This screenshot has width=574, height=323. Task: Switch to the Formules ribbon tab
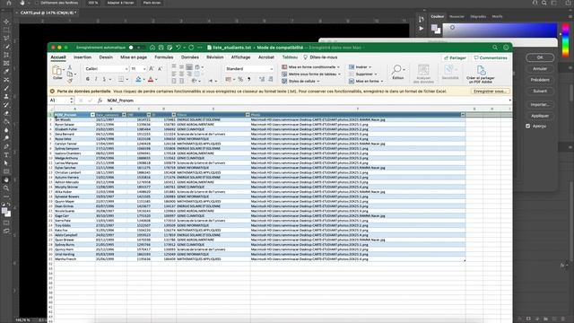click(163, 57)
